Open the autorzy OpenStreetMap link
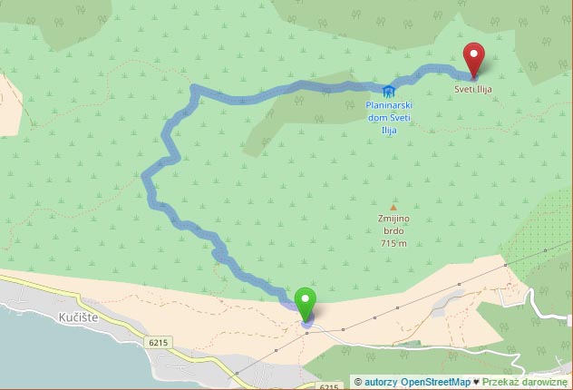Viewport: 573px width, 390px height. pos(417,383)
